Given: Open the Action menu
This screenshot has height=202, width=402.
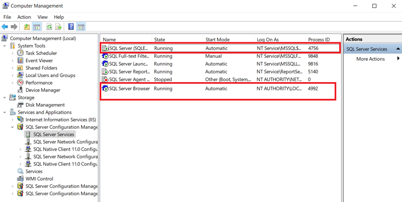Looking at the screenshot, I should pyautogui.click(x=24, y=17).
